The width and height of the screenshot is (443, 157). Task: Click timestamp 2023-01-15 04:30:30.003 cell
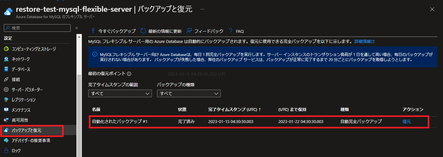tap(231, 121)
